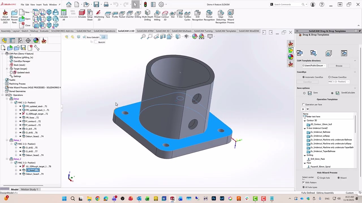Open Hole Wizard Process tool

(231, 17)
